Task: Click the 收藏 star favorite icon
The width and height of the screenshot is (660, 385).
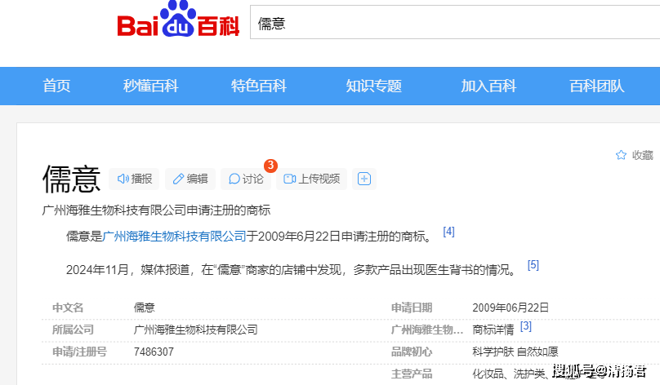Action: (x=621, y=155)
